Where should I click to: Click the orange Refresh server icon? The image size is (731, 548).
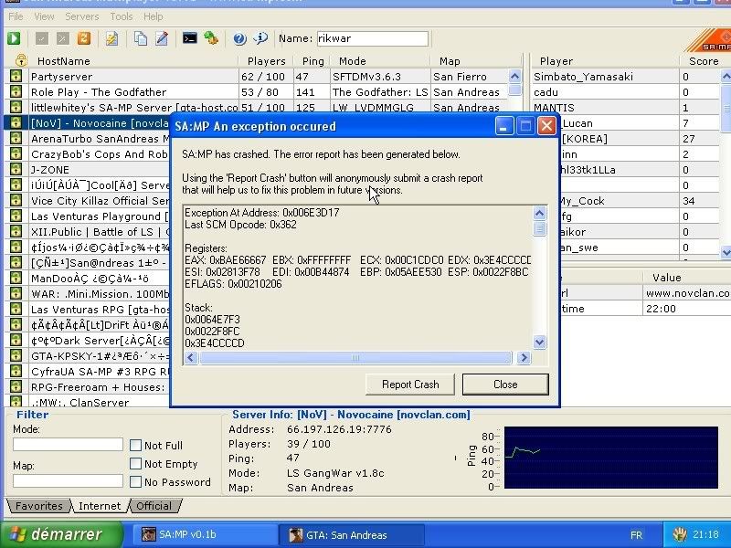point(84,38)
